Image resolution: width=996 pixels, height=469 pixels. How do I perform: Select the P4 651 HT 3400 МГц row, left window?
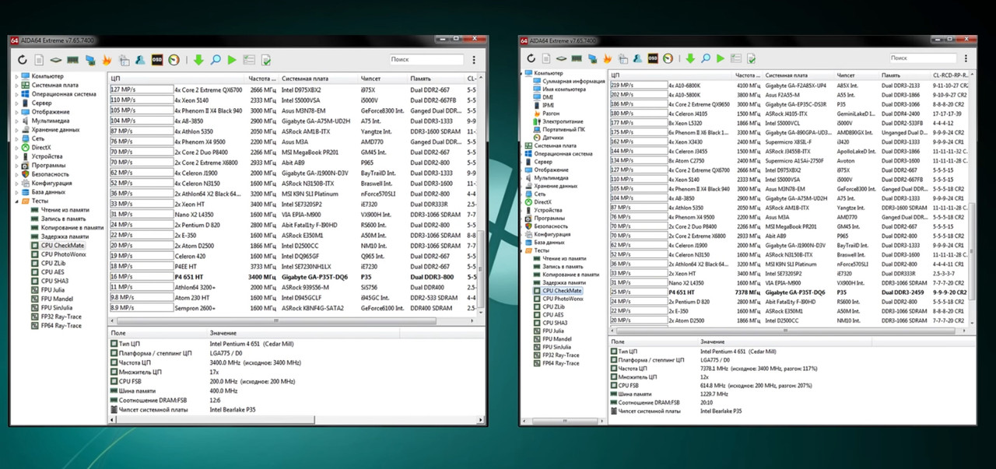click(x=292, y=277)
